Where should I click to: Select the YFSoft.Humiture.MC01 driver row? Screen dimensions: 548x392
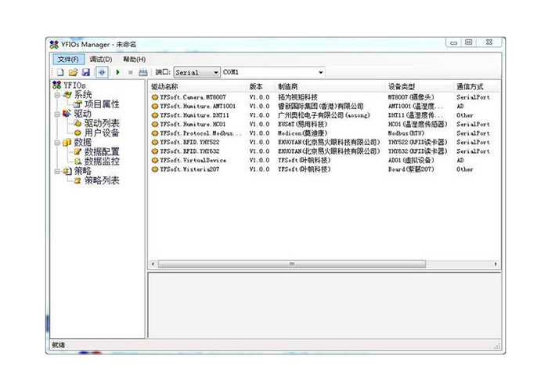[x=324, y=124]
